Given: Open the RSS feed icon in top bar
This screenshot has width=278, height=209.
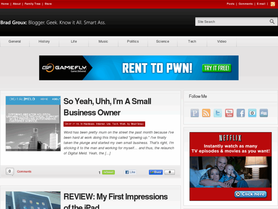Looking at the screenshot, I should tap(273, 4).
